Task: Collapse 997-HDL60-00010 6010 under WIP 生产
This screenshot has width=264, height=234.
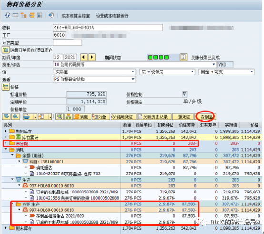Action: click(x=19, y=210)
